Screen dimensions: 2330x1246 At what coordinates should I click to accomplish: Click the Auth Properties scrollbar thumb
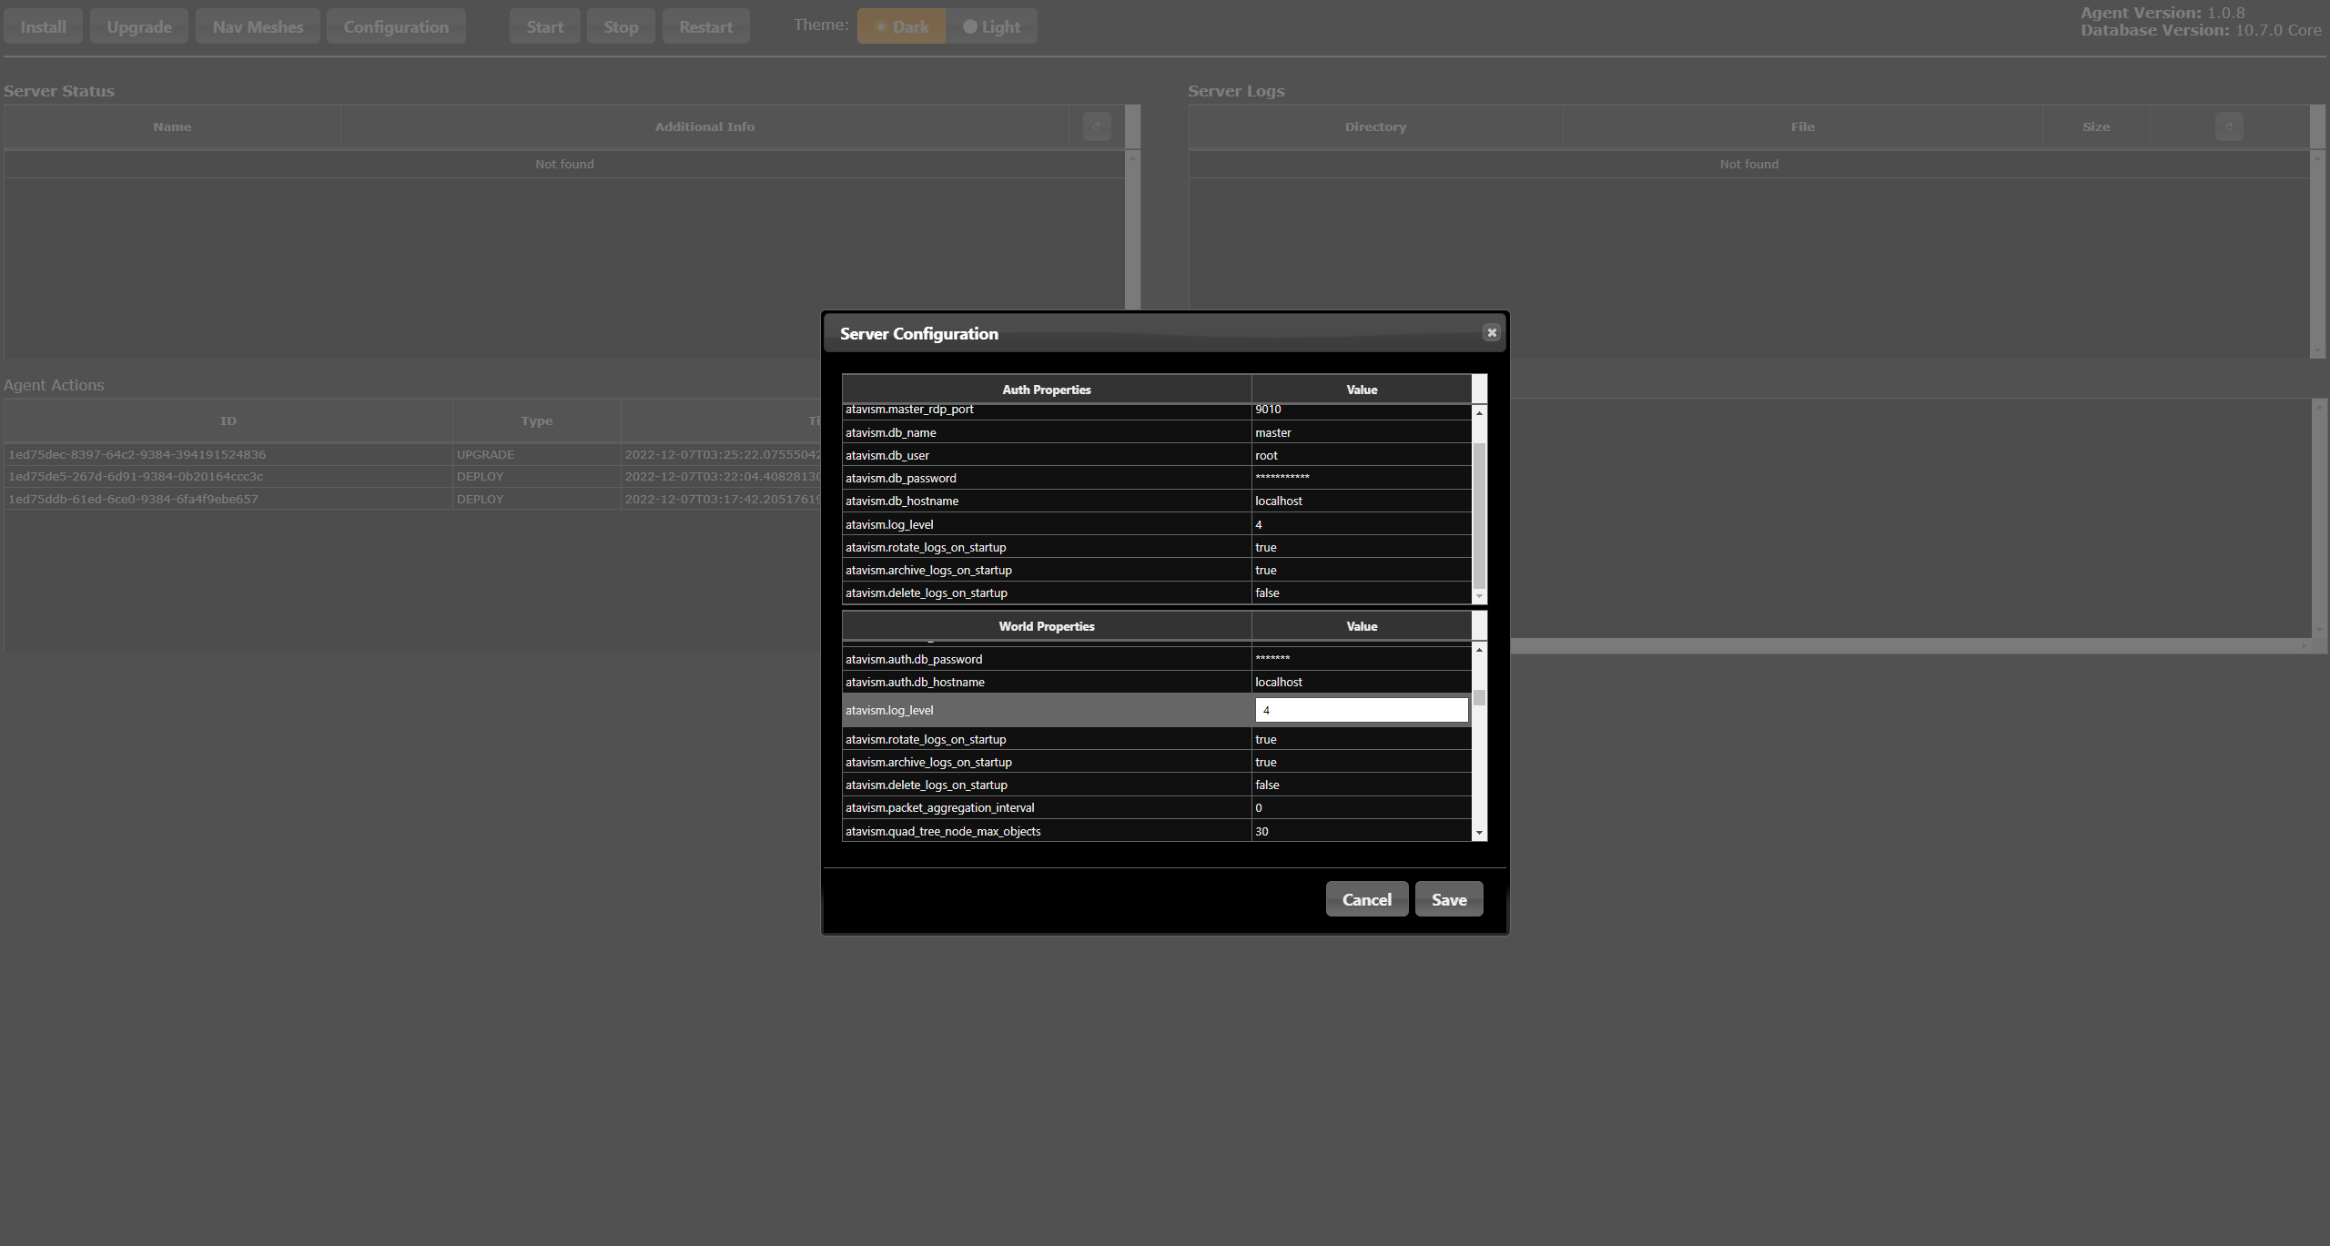click(x=1479, y=514)
